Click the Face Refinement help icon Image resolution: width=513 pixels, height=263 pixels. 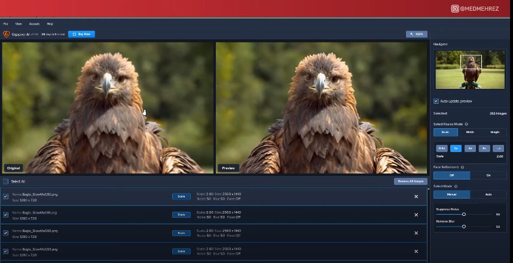463,168
